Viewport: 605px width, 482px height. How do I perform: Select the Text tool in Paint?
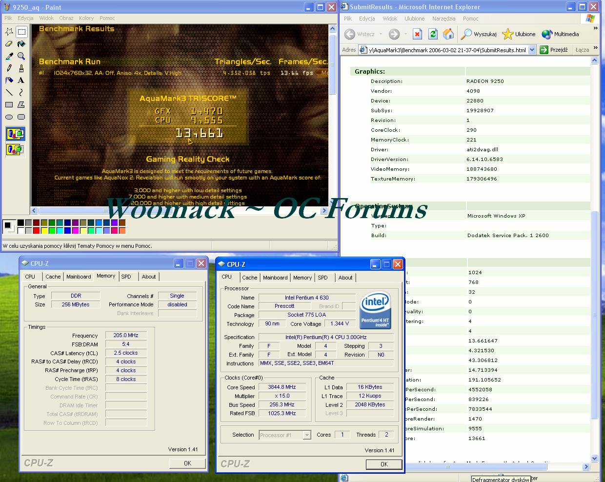coord(21,80)
